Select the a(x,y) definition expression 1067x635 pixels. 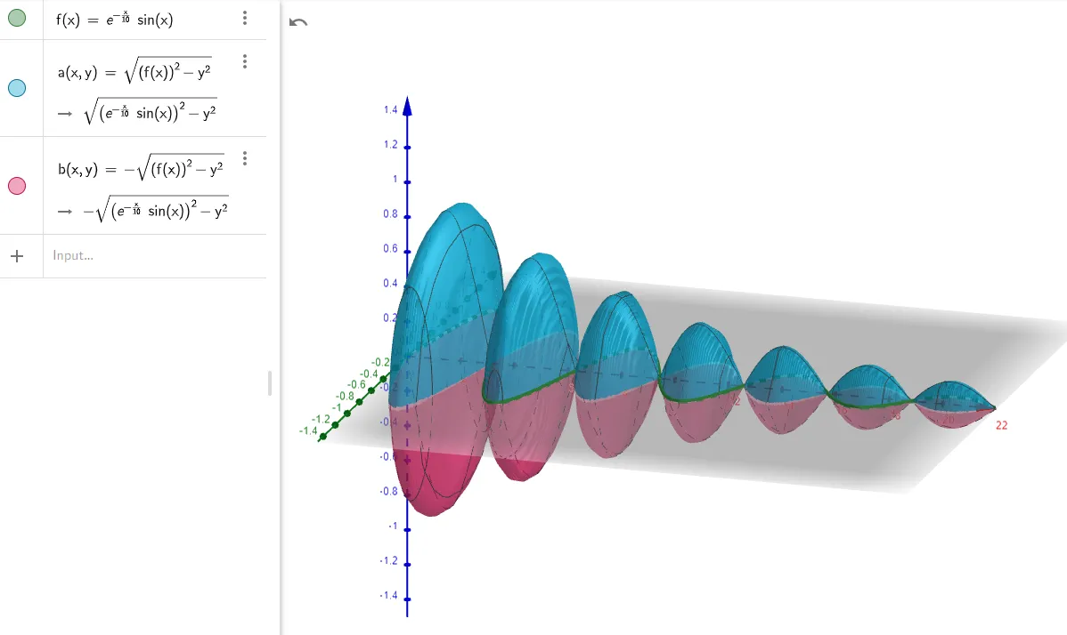click(134, 70)
